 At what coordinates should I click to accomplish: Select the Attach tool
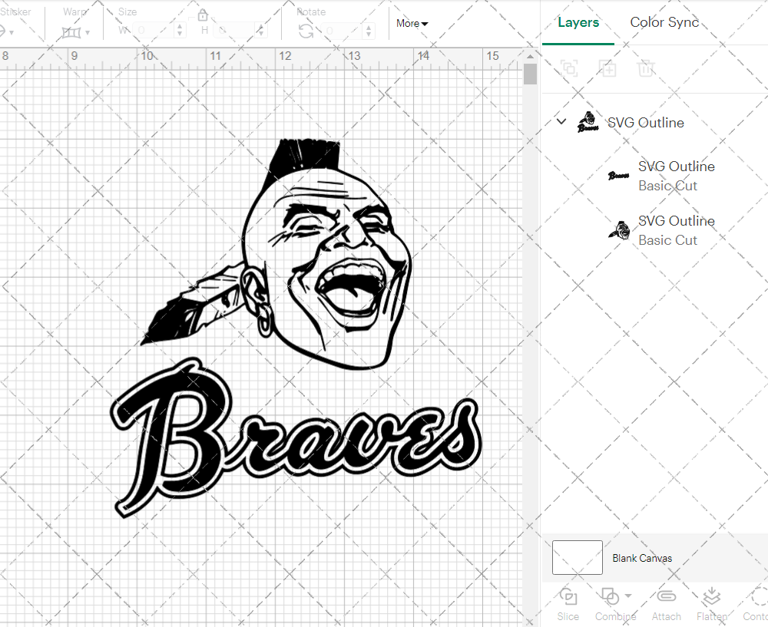[666, 604]
